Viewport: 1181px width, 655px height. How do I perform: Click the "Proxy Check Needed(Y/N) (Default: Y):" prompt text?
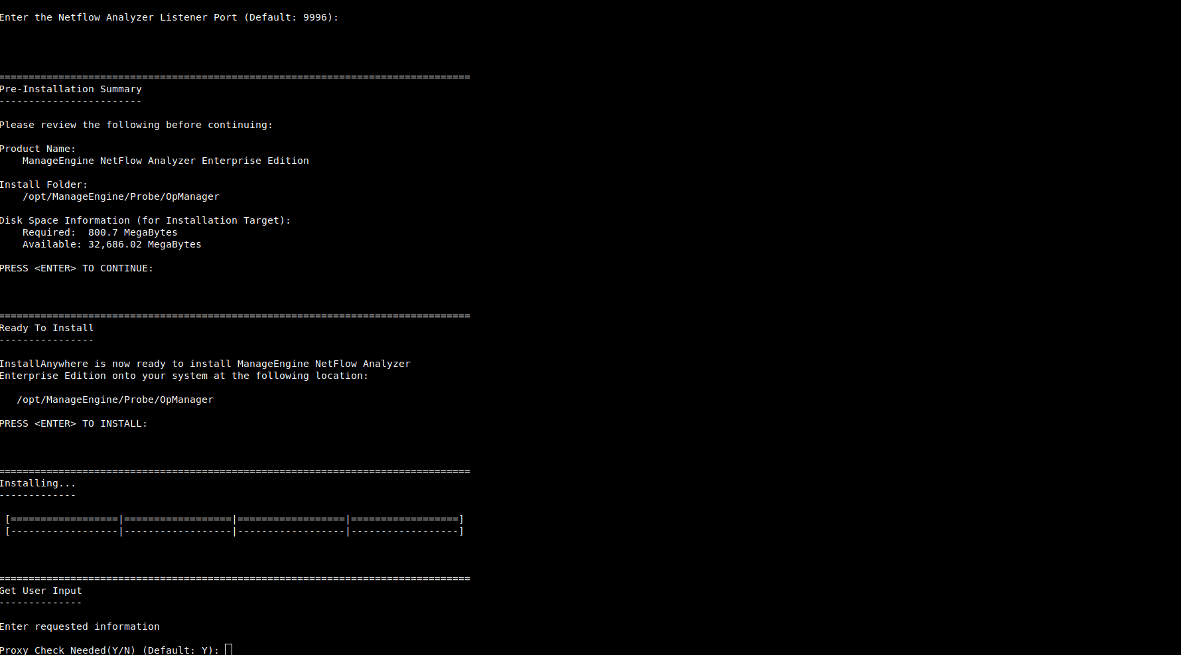pos(109,650)
